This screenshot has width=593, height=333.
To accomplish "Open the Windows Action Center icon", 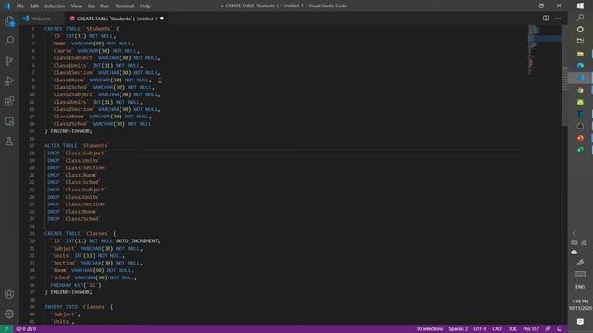I will (580, 322).
